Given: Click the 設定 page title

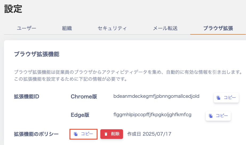Looking at the screenshot, I should pos(13,9).
